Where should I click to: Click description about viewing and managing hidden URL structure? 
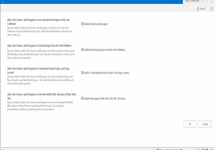click(40, 106)
